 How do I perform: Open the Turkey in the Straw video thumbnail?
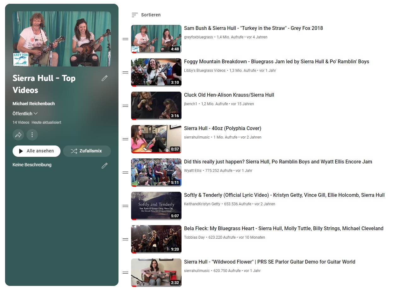(156, 39)
